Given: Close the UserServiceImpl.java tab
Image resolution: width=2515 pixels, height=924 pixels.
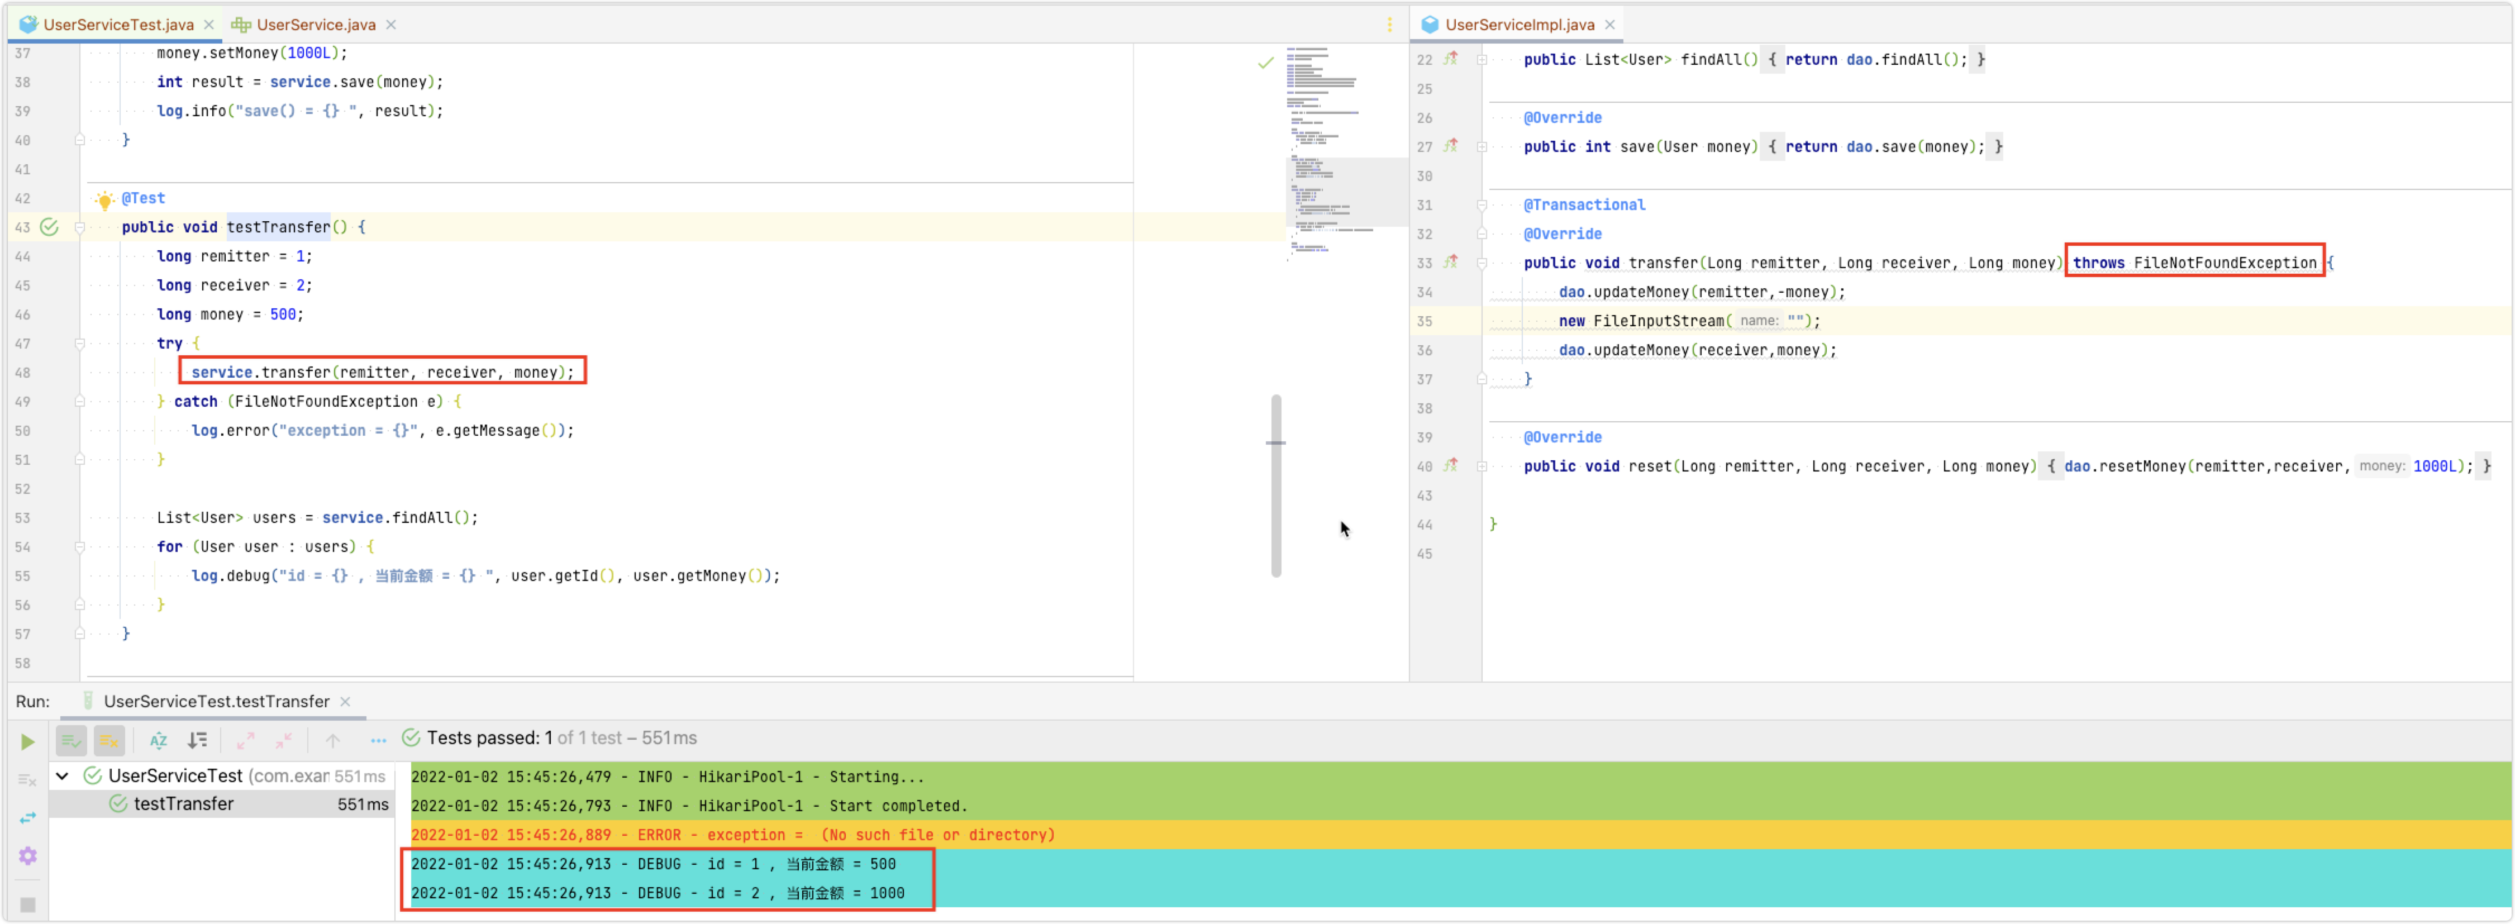Looking at the screenshot, I should point(1610,25).
